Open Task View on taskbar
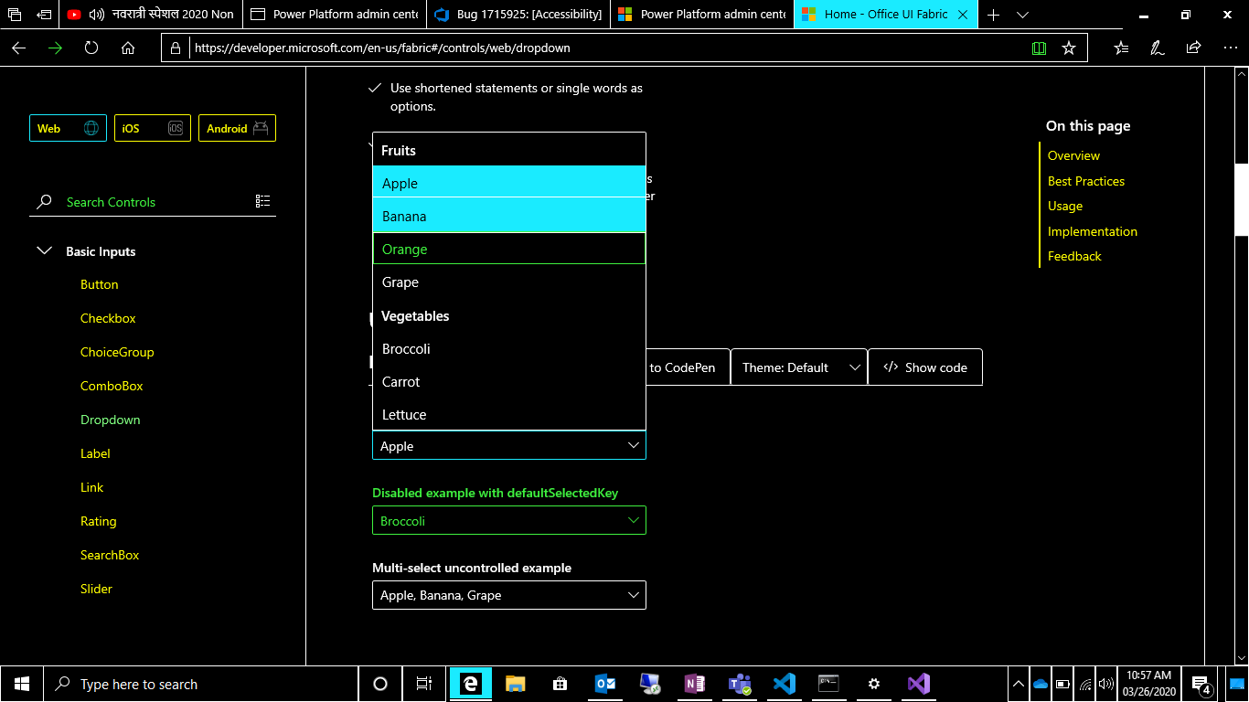1249x702 pixels. pos(424,684)
